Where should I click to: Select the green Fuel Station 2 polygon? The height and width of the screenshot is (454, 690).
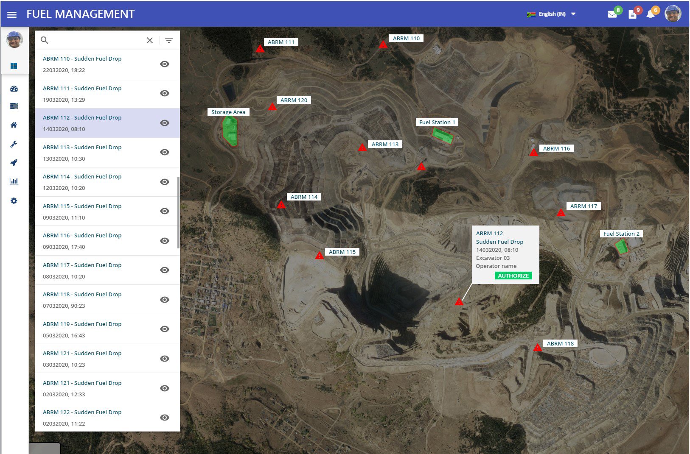(621, 246)
